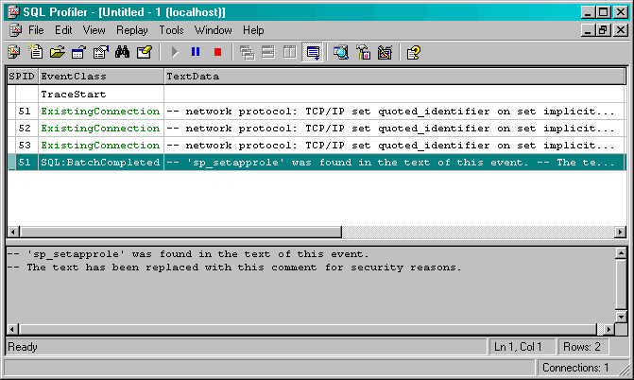Click TextData cell mentioning sp_setapprole
The height and width of the screenshot is (380, 634).
click(x=395, y=162)
